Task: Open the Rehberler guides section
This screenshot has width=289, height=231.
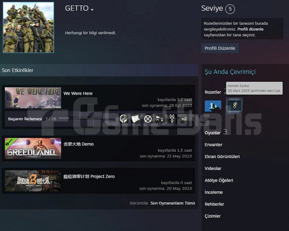Action: coord(214,204)
